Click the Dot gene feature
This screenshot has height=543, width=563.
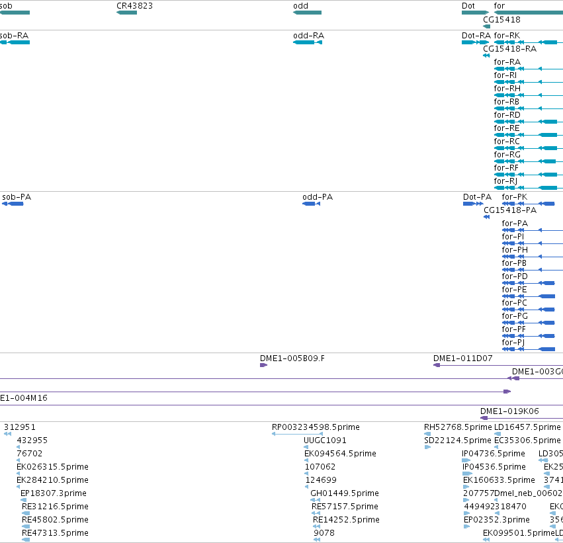click(x=475, y=13)
